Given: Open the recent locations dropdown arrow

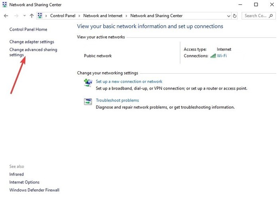Looking at the screenshot, I should click(x=24, y=16).
